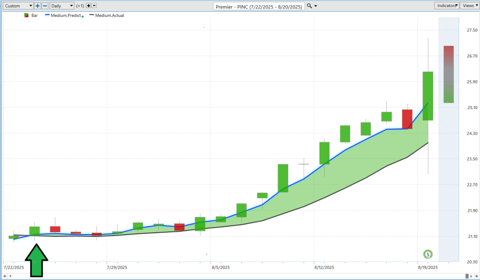Screen dimensions: 480x280
Task: Click the green dollar earnings marker icon
Action: pos(427,255)
